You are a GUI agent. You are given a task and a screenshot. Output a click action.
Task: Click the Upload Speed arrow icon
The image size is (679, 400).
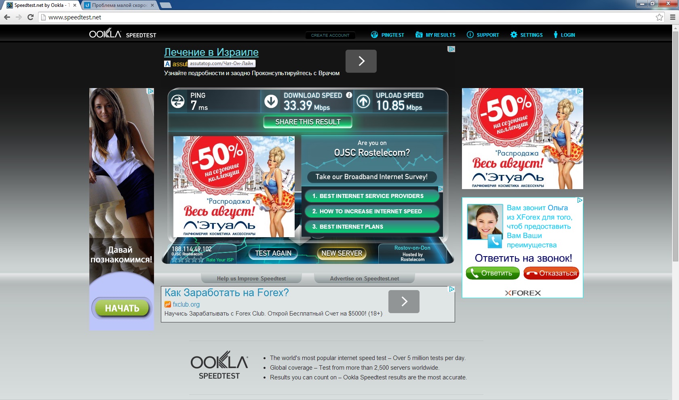coord(363,101)
